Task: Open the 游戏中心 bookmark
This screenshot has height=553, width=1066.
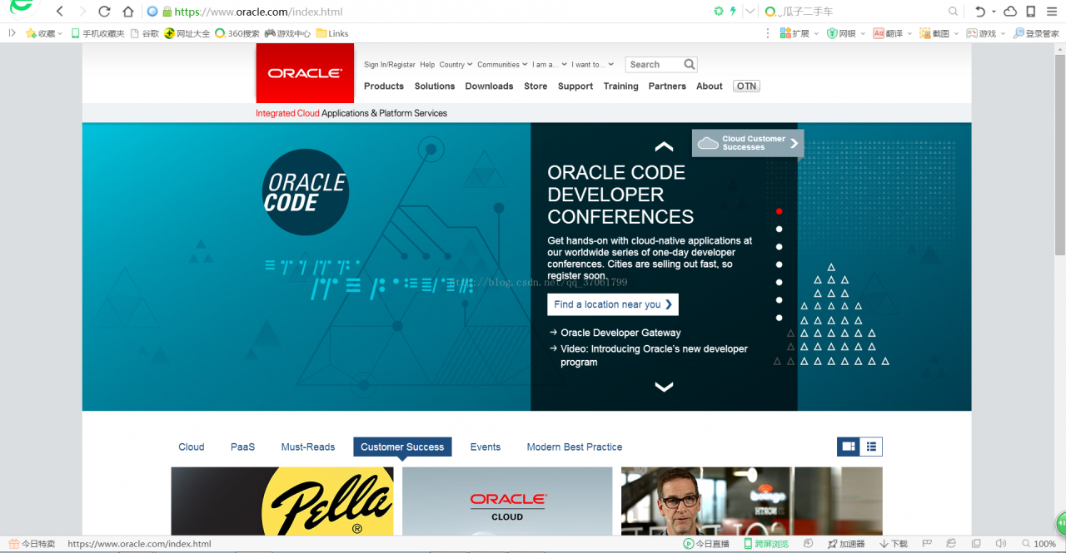Action: (287, 33)
